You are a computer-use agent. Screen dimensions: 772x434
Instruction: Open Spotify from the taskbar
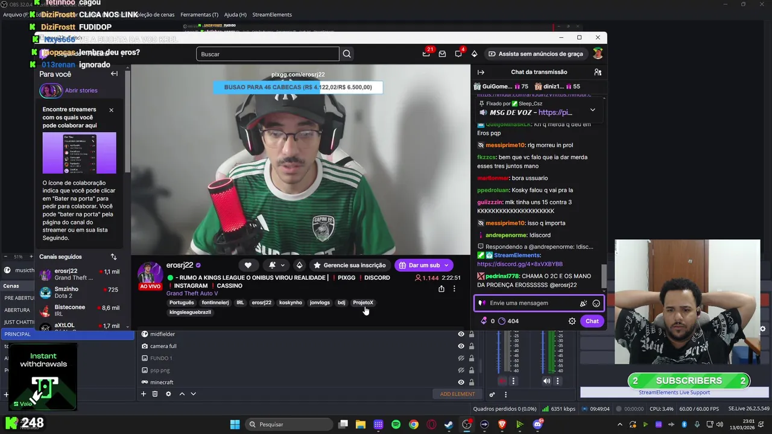pos(396,424)
